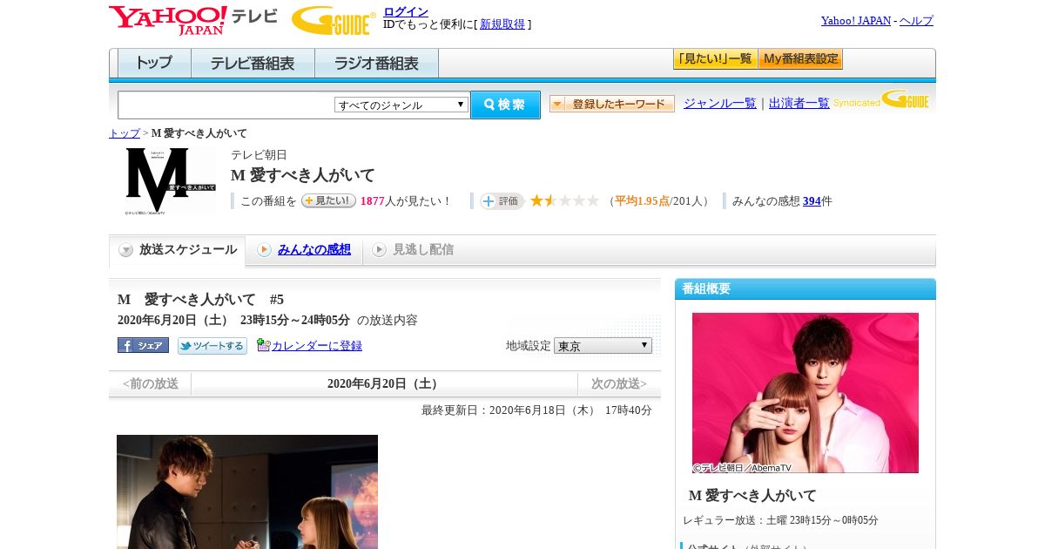Share on Facebook with シェア button
Viewport: 1045px width, 549px height.
pyautogui.click(x=143, y=345)
